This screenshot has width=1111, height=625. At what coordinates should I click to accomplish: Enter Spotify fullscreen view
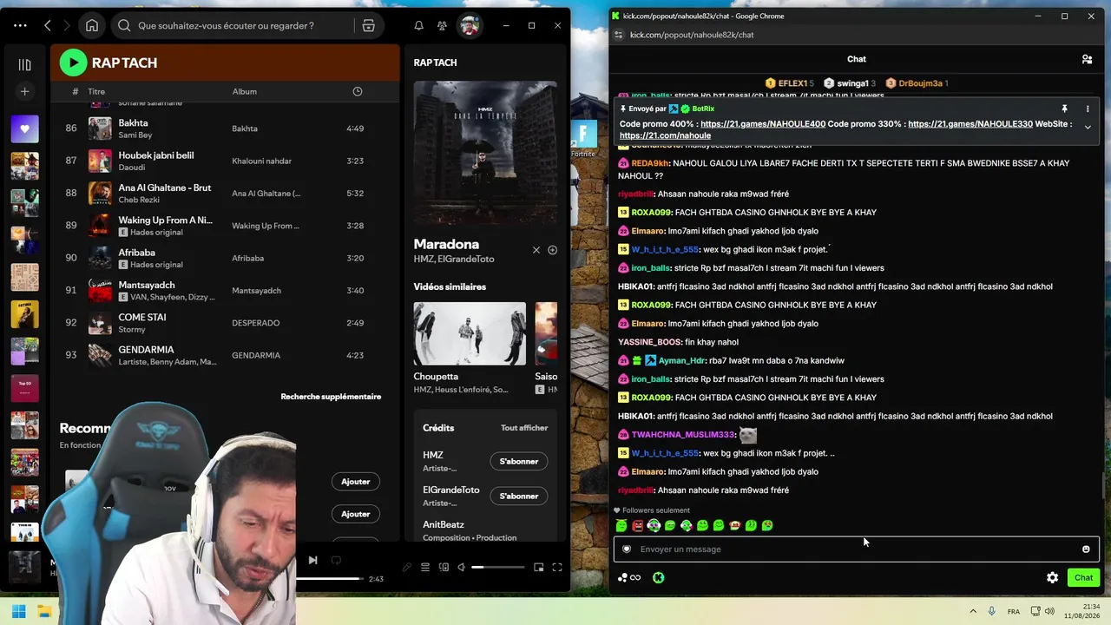(557, 568)
